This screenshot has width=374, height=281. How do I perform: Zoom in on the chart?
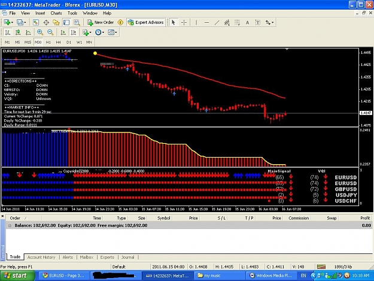point(40,32)
